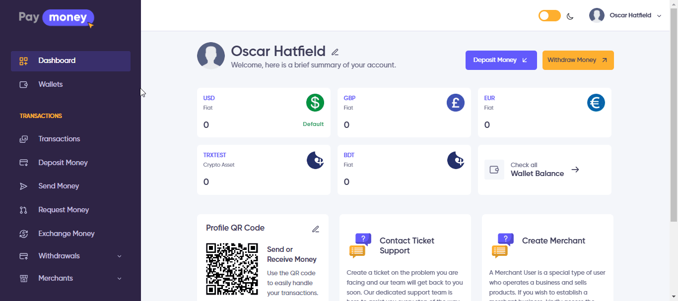Open the Oscar Hatfield user dropdown
This screenshot has width=678, height=301.
pyautogui.click(x=625, y=15)
